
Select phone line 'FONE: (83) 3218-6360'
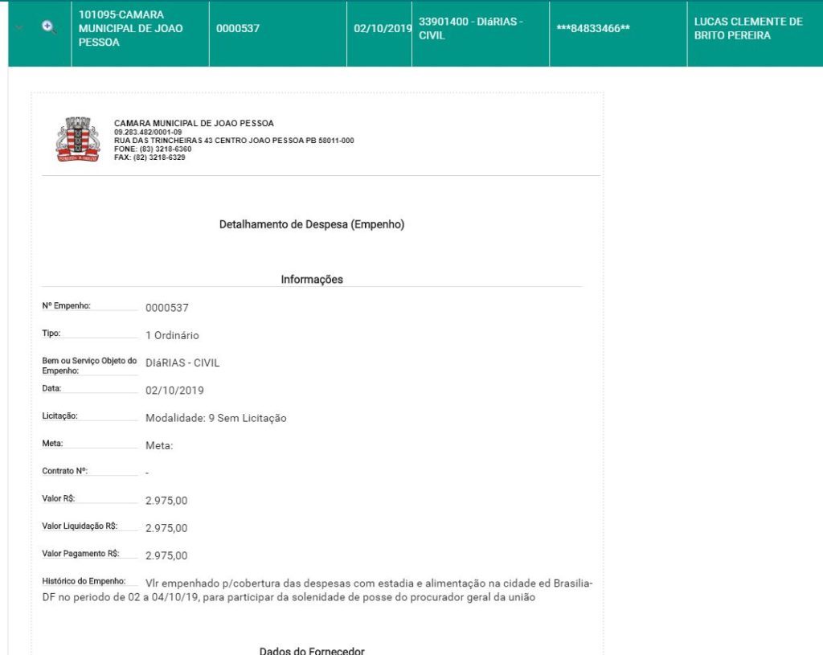[153, 149]
